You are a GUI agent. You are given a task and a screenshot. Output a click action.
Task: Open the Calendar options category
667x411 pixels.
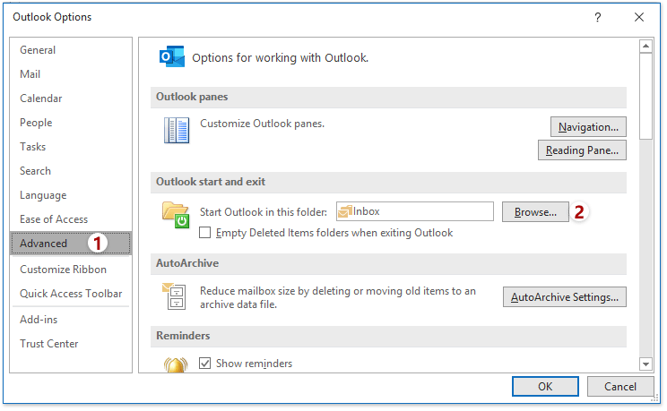[x=41, y=98]
